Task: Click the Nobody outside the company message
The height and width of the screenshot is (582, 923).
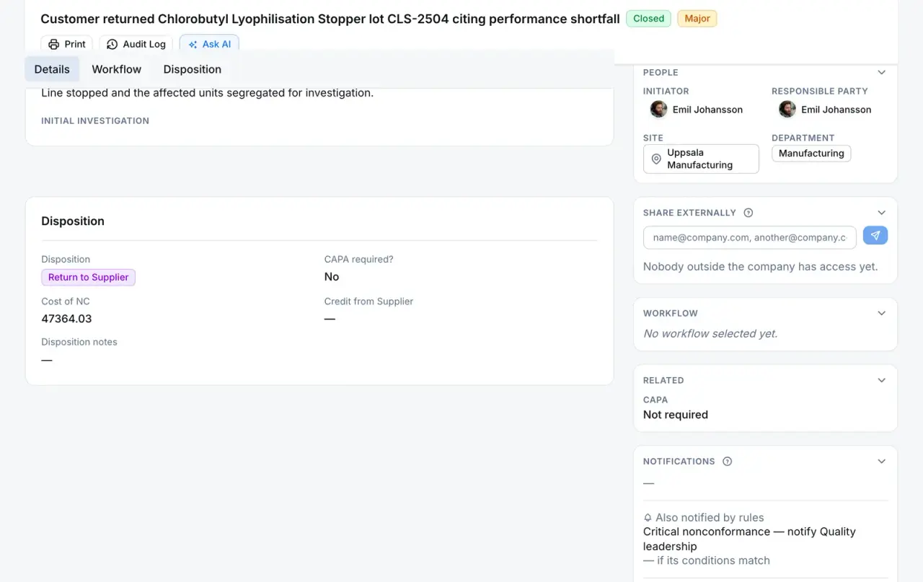Action: (760, 267)
